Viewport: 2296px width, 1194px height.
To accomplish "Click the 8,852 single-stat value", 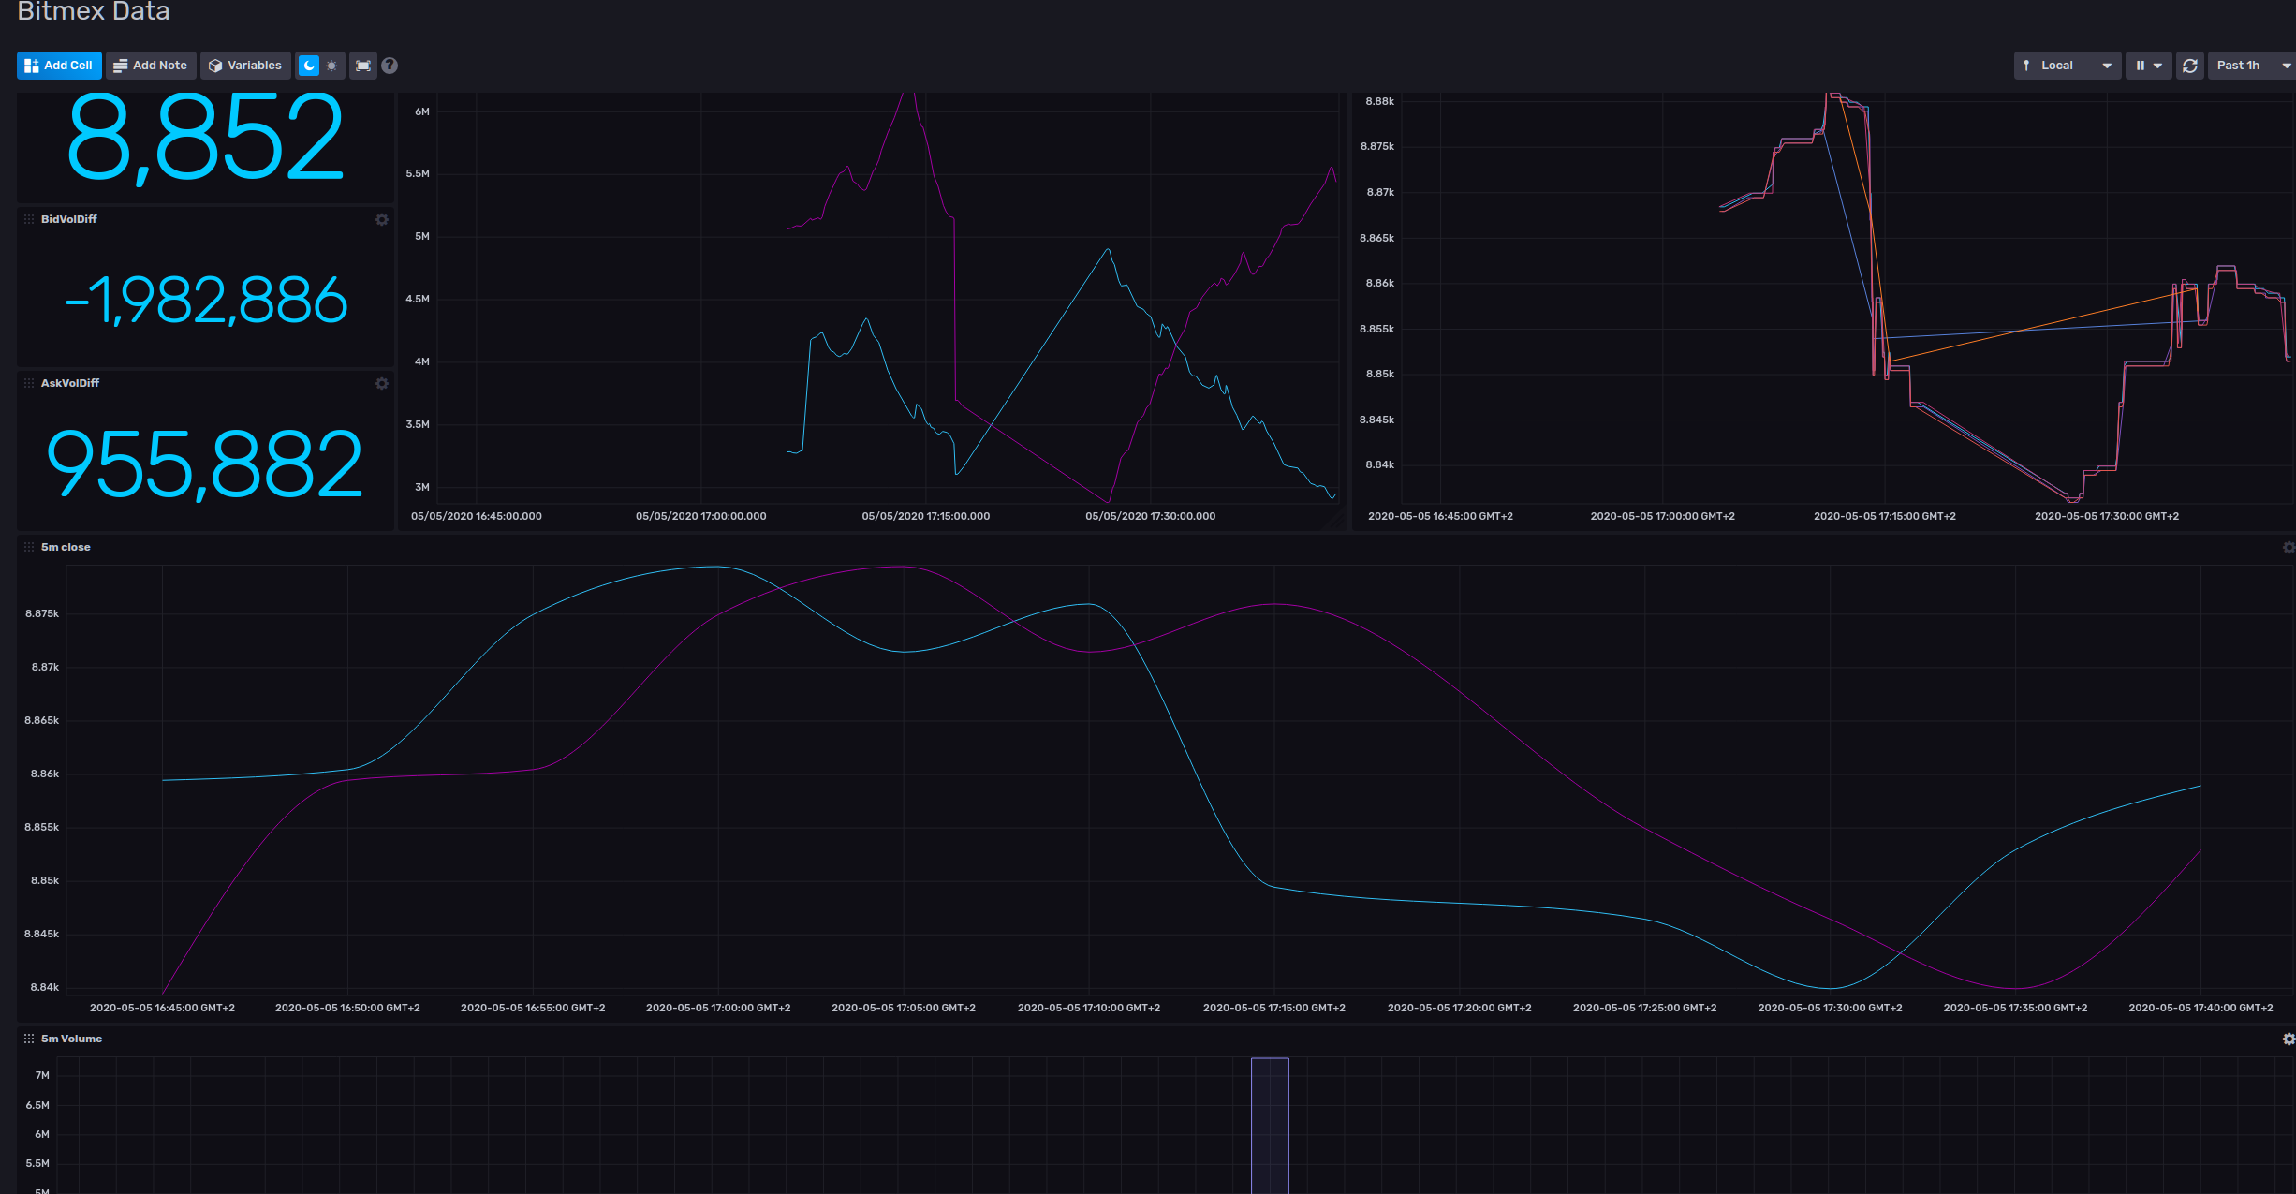I will 206,139.
